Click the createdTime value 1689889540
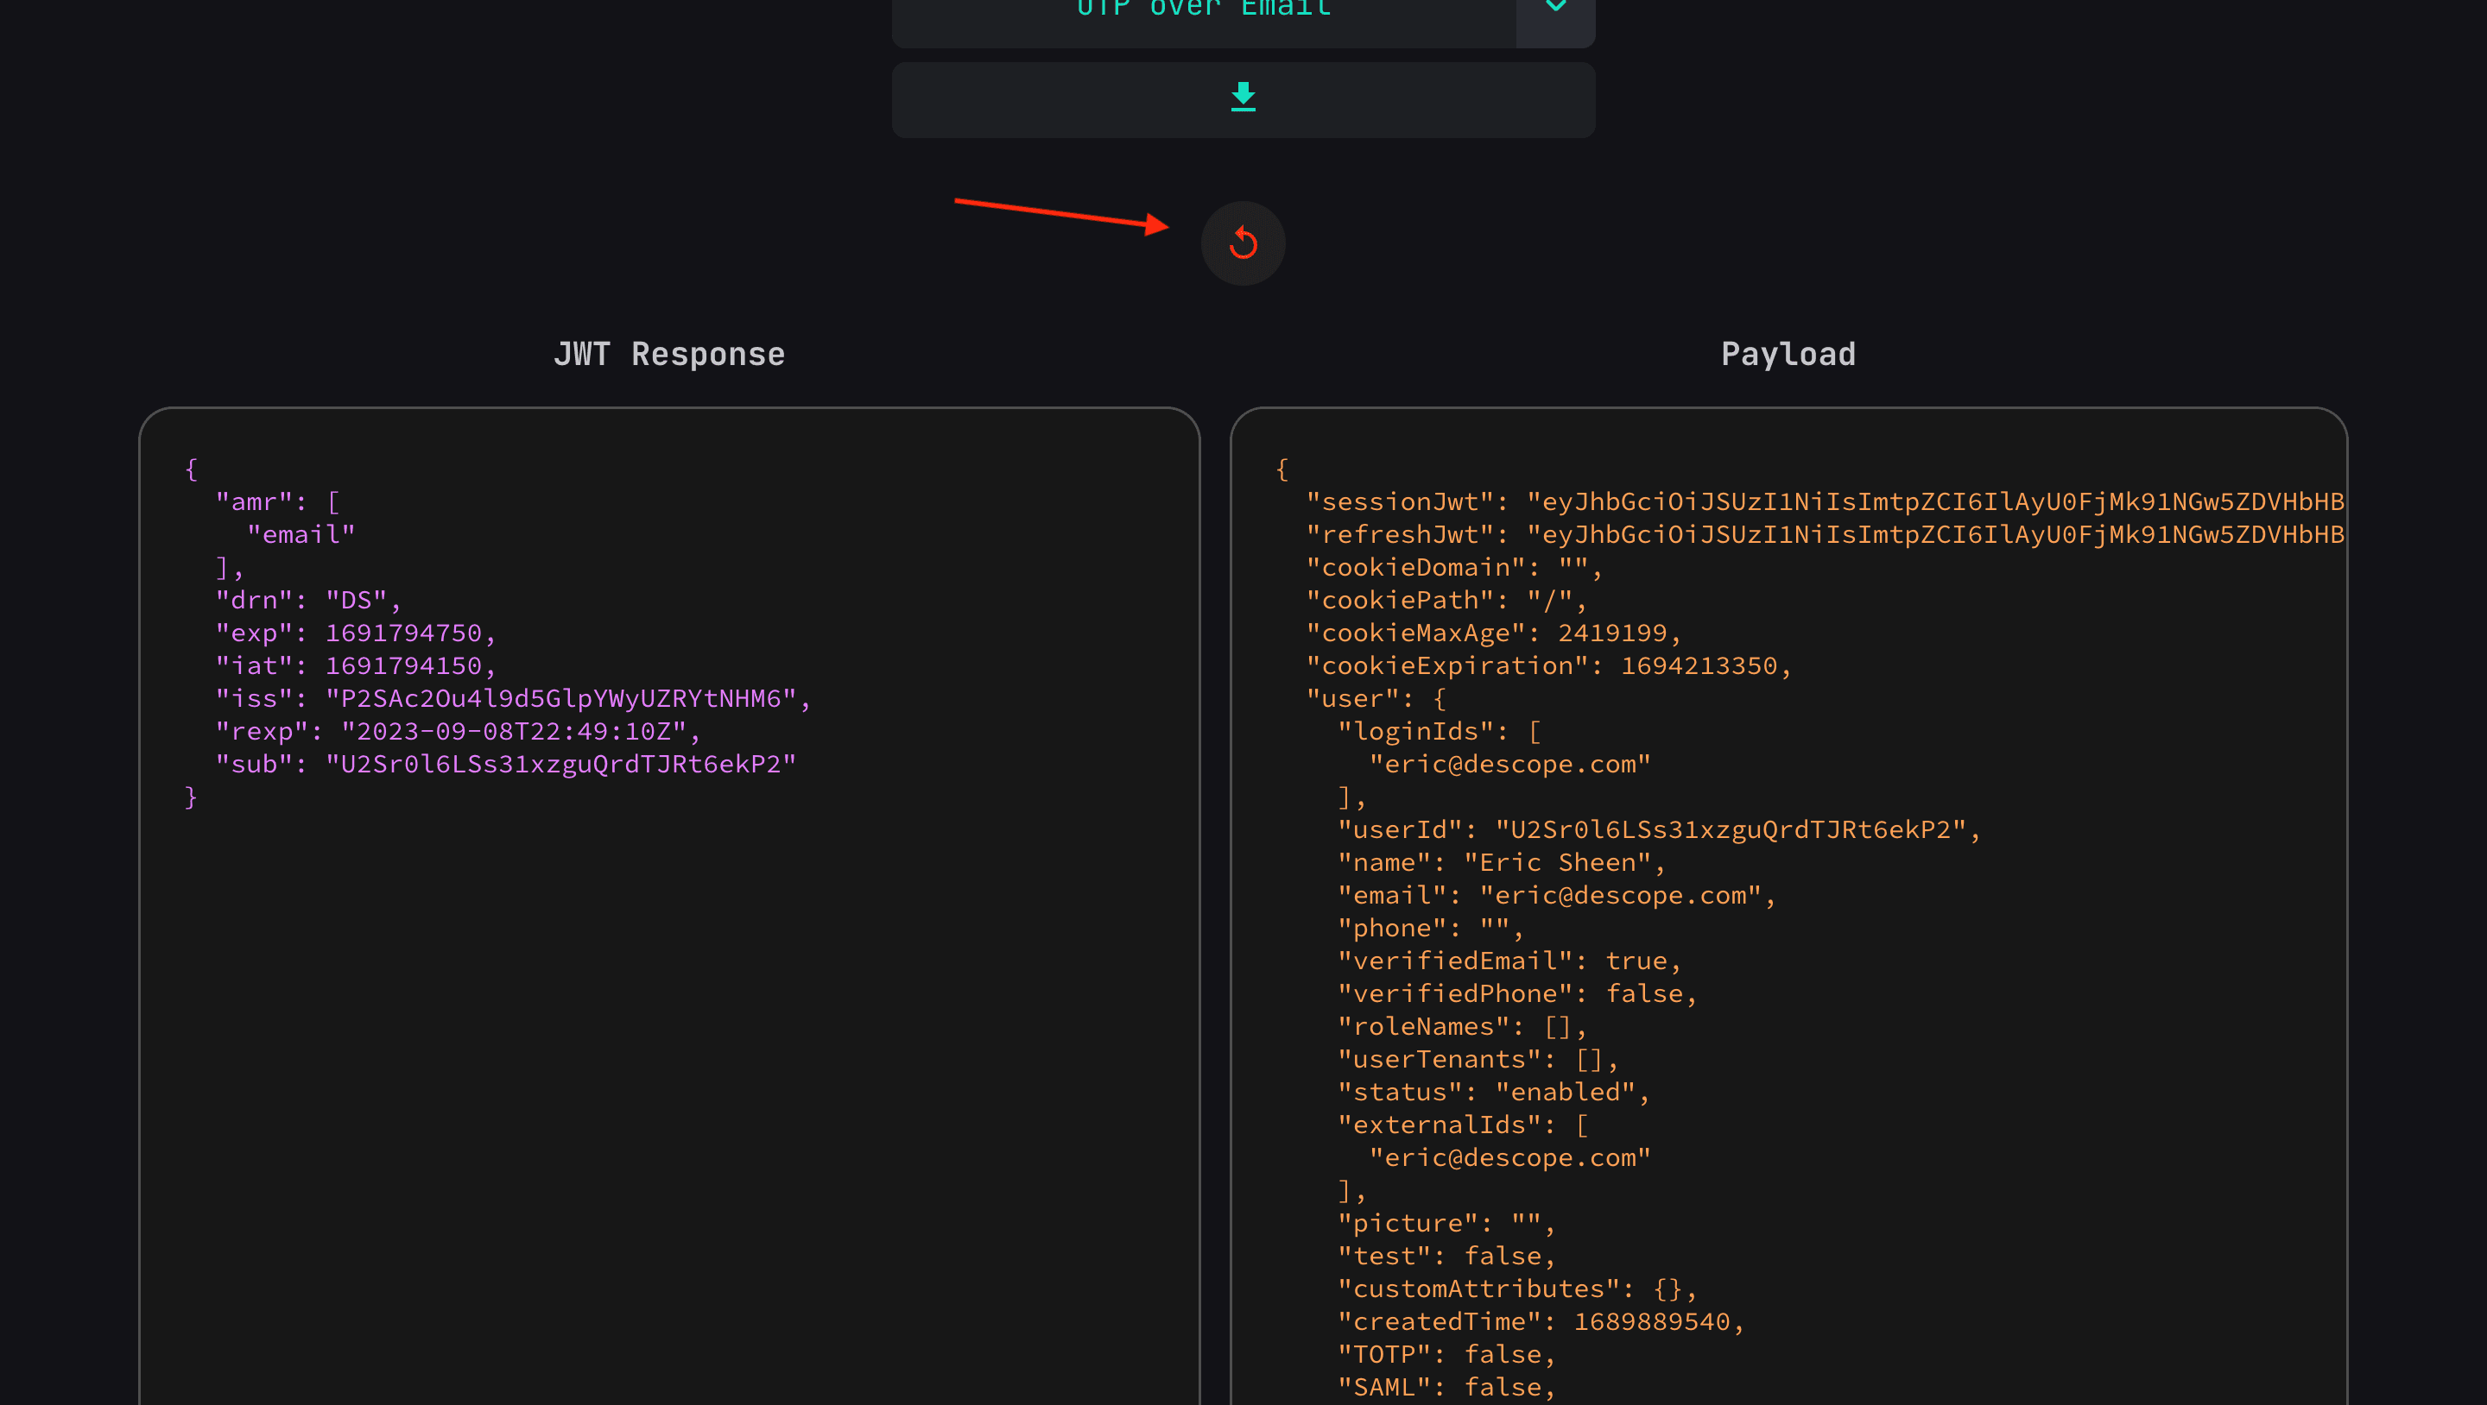 1651,1322
